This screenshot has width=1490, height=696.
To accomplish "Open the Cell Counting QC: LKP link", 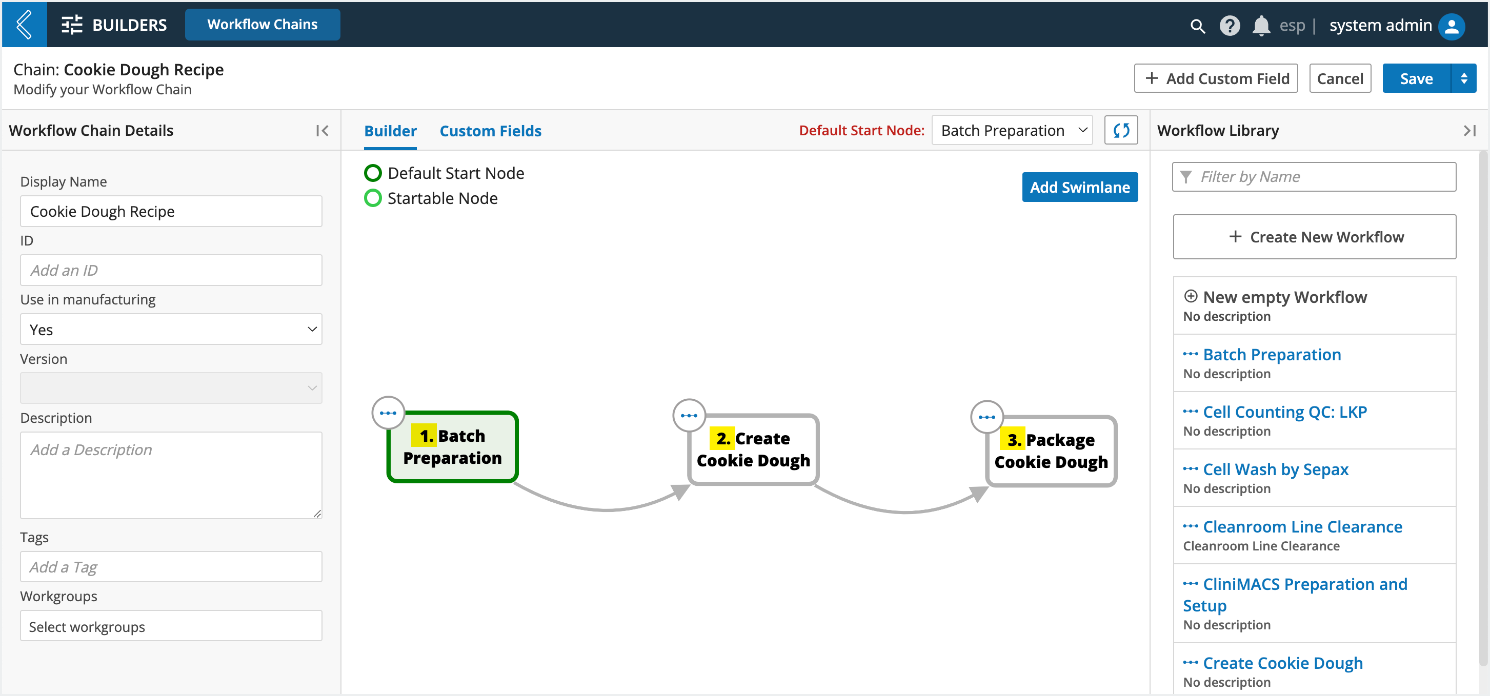I will [x=1285, y=412].
